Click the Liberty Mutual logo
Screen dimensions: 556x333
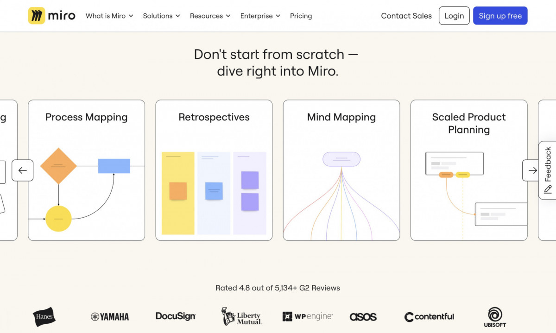click(241, 317)
